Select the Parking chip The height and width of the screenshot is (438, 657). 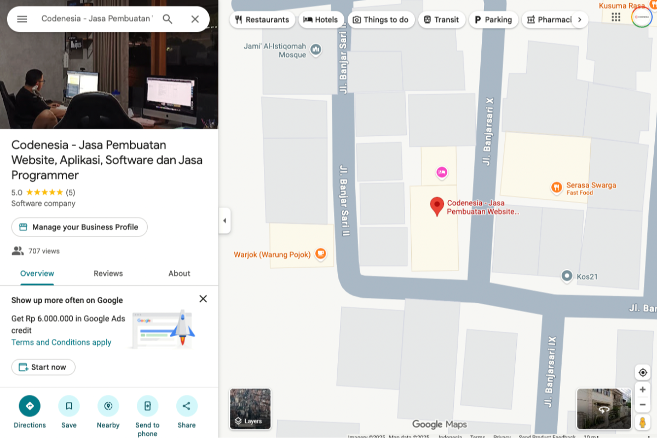pyautogui.click(x=493, y=20)
